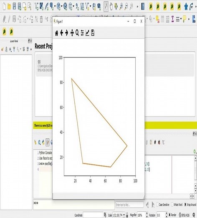Toggle editing with the pencil icon
The height and width of the screenshot is (218, 197).
pyautogui.click(x=9, y=19)
